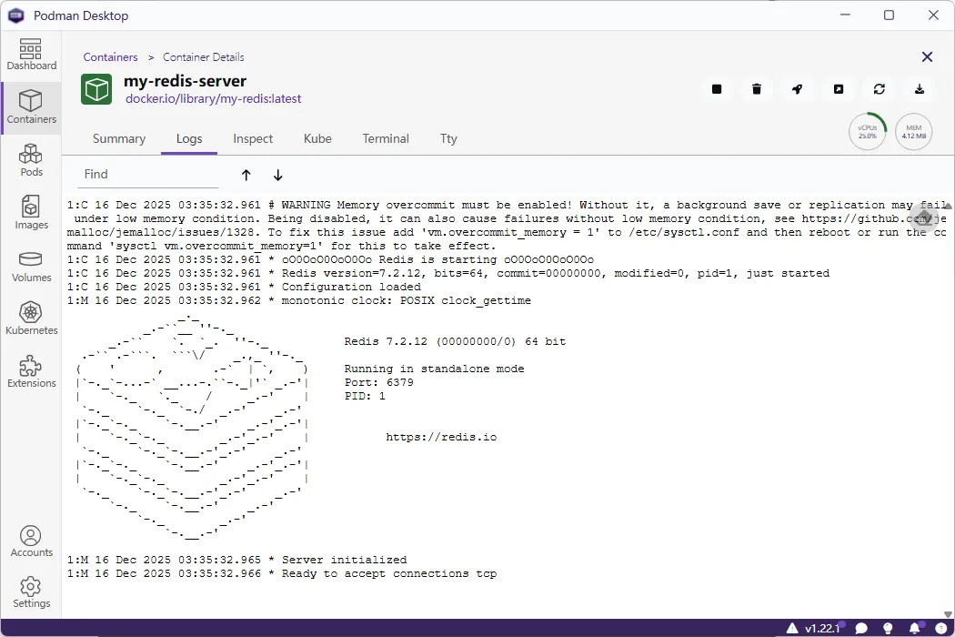Switch to the Summary tab

119,139
